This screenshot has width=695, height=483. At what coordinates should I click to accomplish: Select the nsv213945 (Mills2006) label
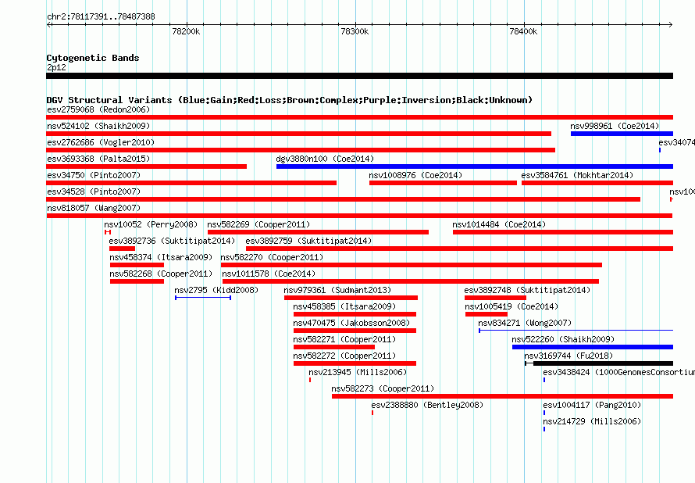[358, 372]
